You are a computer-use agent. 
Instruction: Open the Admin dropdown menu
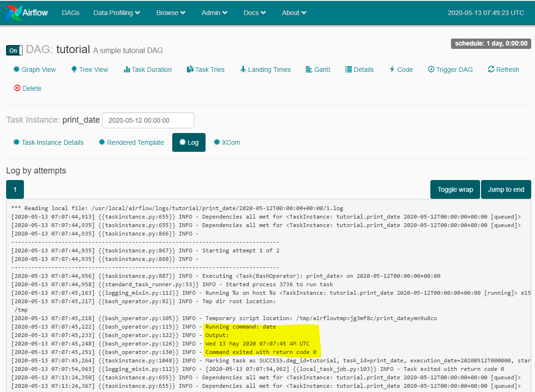(x=214, y=13)
